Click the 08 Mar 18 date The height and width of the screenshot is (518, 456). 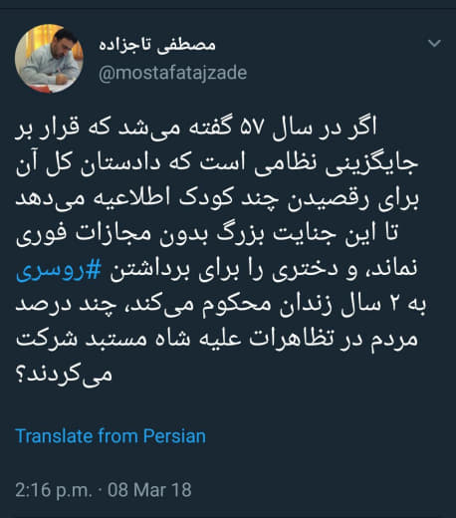click(149, 490)
